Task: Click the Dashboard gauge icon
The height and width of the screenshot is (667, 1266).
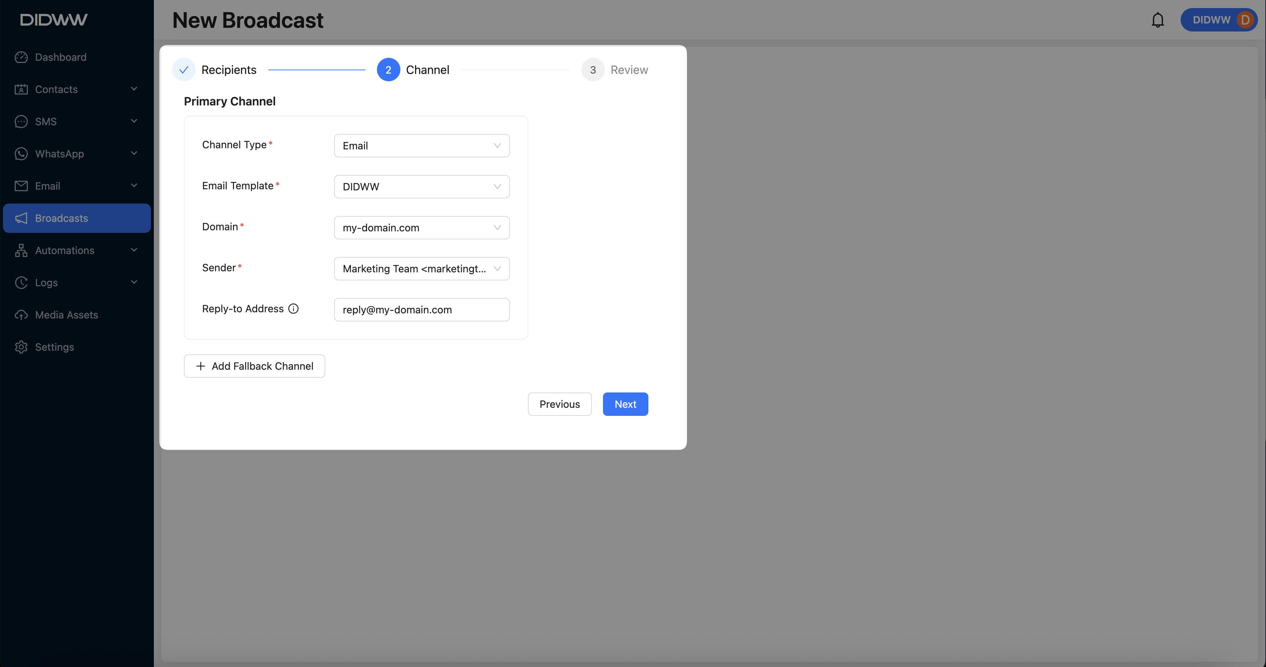Action: (x=21, y=57)
